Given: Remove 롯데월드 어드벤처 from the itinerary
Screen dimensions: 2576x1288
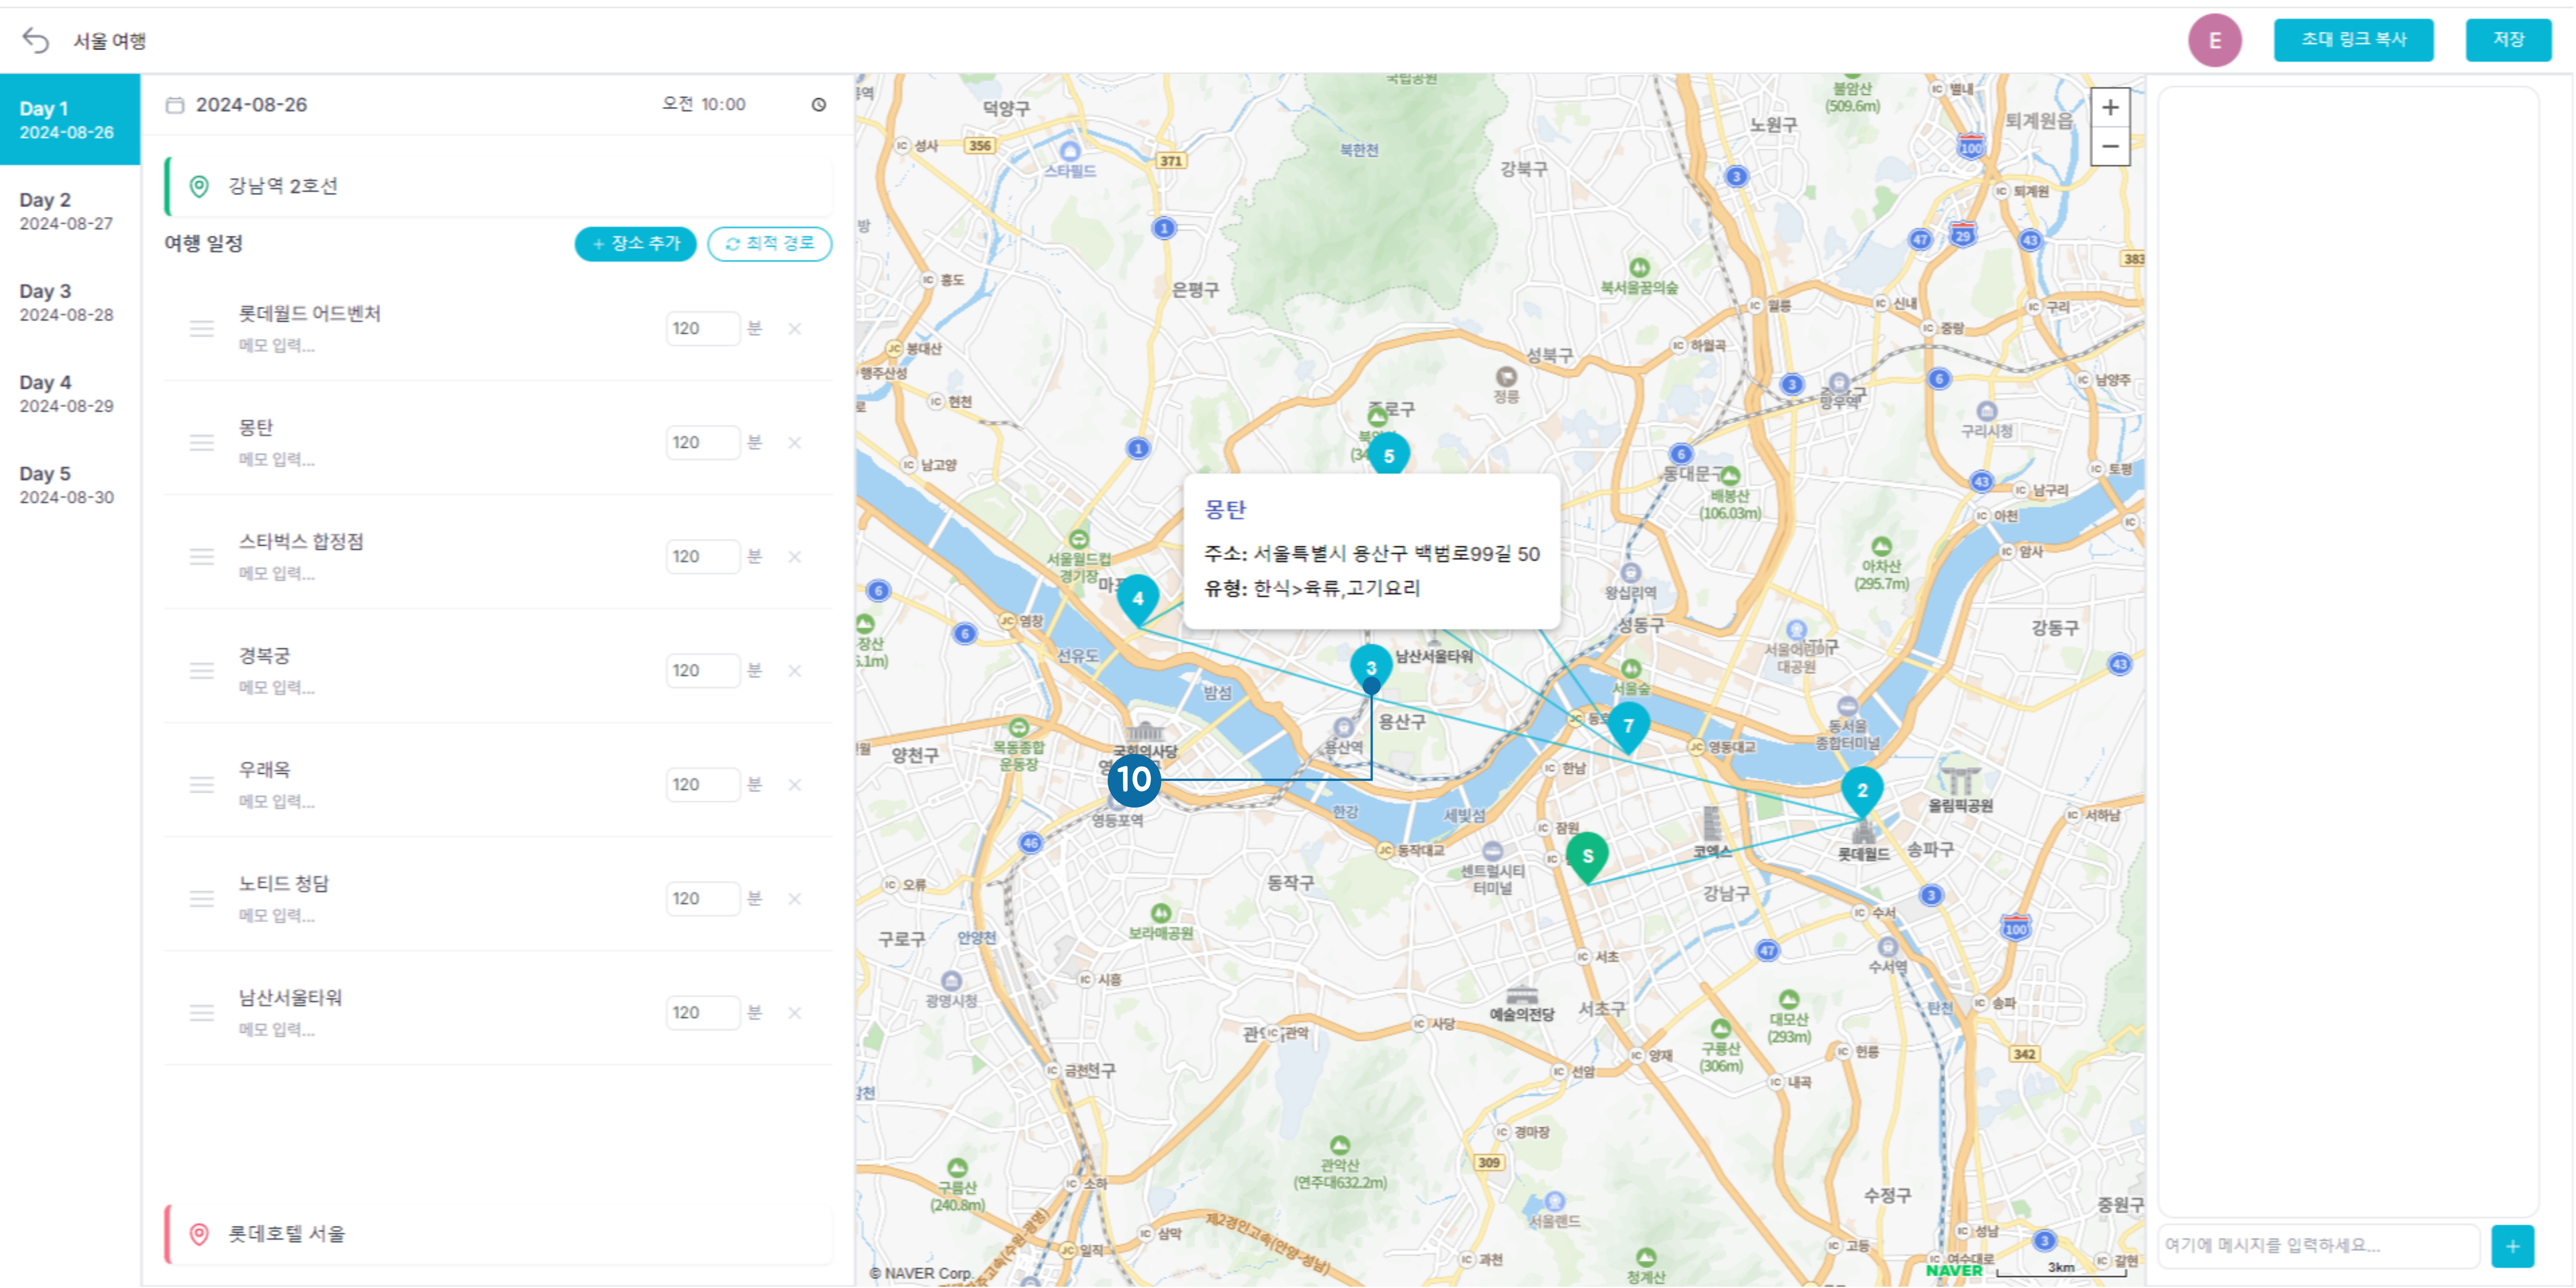Looking at the screenshot, I should (x=795, y=329).
